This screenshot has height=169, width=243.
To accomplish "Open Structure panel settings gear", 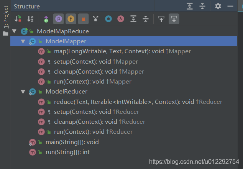I will (x=218, y=7).
